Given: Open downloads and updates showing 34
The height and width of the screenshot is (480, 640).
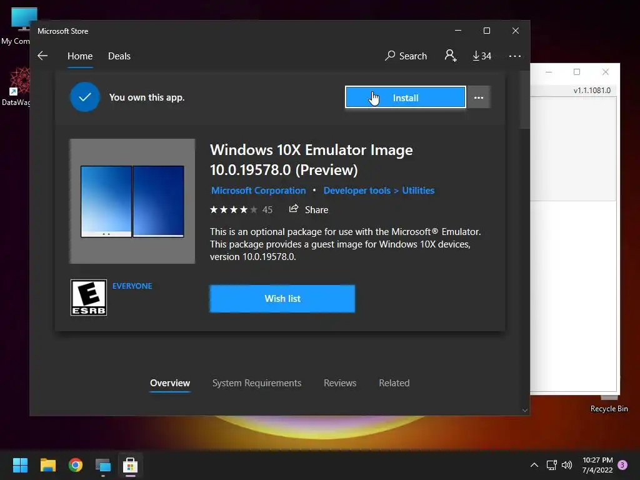Looking at the screenshot, I should pyautogui.click(x=482, y=56).
